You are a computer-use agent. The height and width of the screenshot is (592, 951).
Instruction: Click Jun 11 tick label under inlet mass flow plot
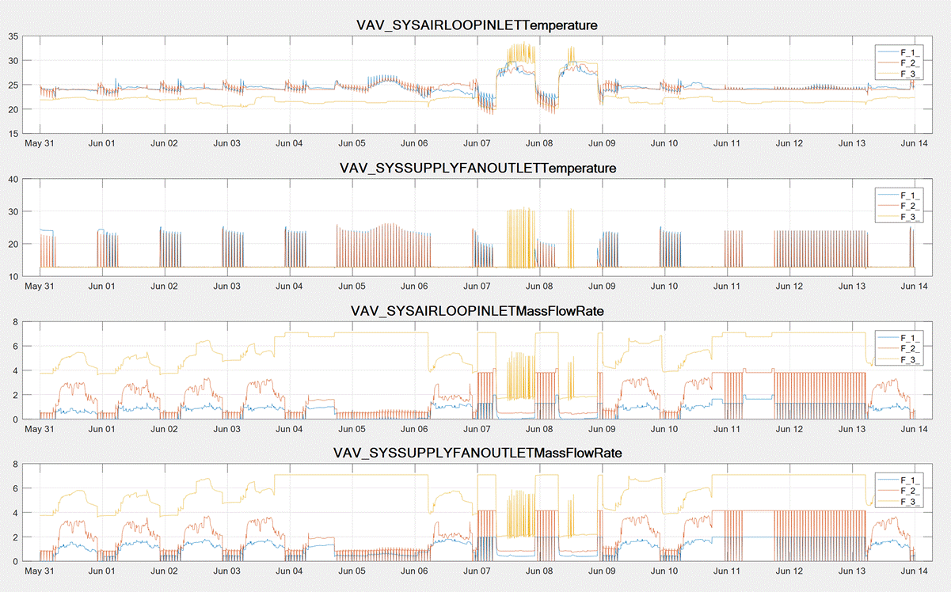[x=726, y=429]
